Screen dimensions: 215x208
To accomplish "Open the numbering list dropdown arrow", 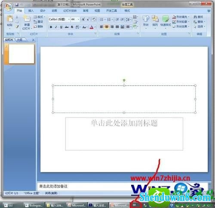I will pos(113,19).
